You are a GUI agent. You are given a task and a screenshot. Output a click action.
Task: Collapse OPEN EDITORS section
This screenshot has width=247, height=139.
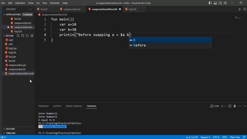coord(4,15)
